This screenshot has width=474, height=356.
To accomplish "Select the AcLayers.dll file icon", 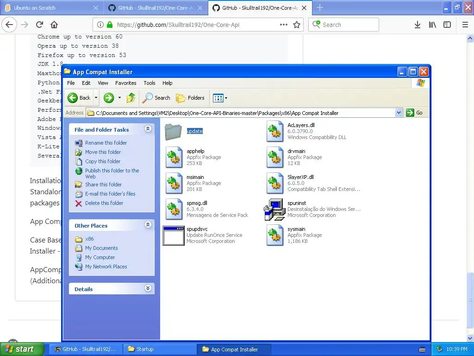I will [275, 131].
